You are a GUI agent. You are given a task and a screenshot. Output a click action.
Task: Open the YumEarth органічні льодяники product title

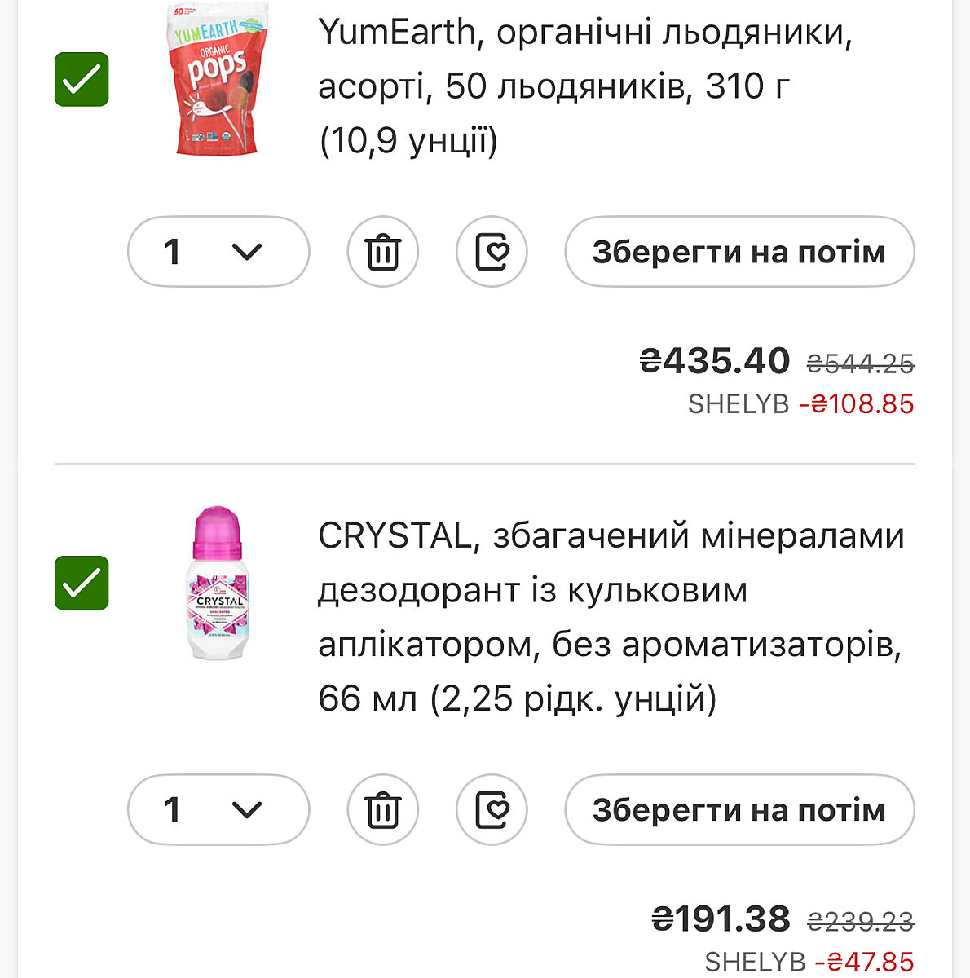click(584, 86)
